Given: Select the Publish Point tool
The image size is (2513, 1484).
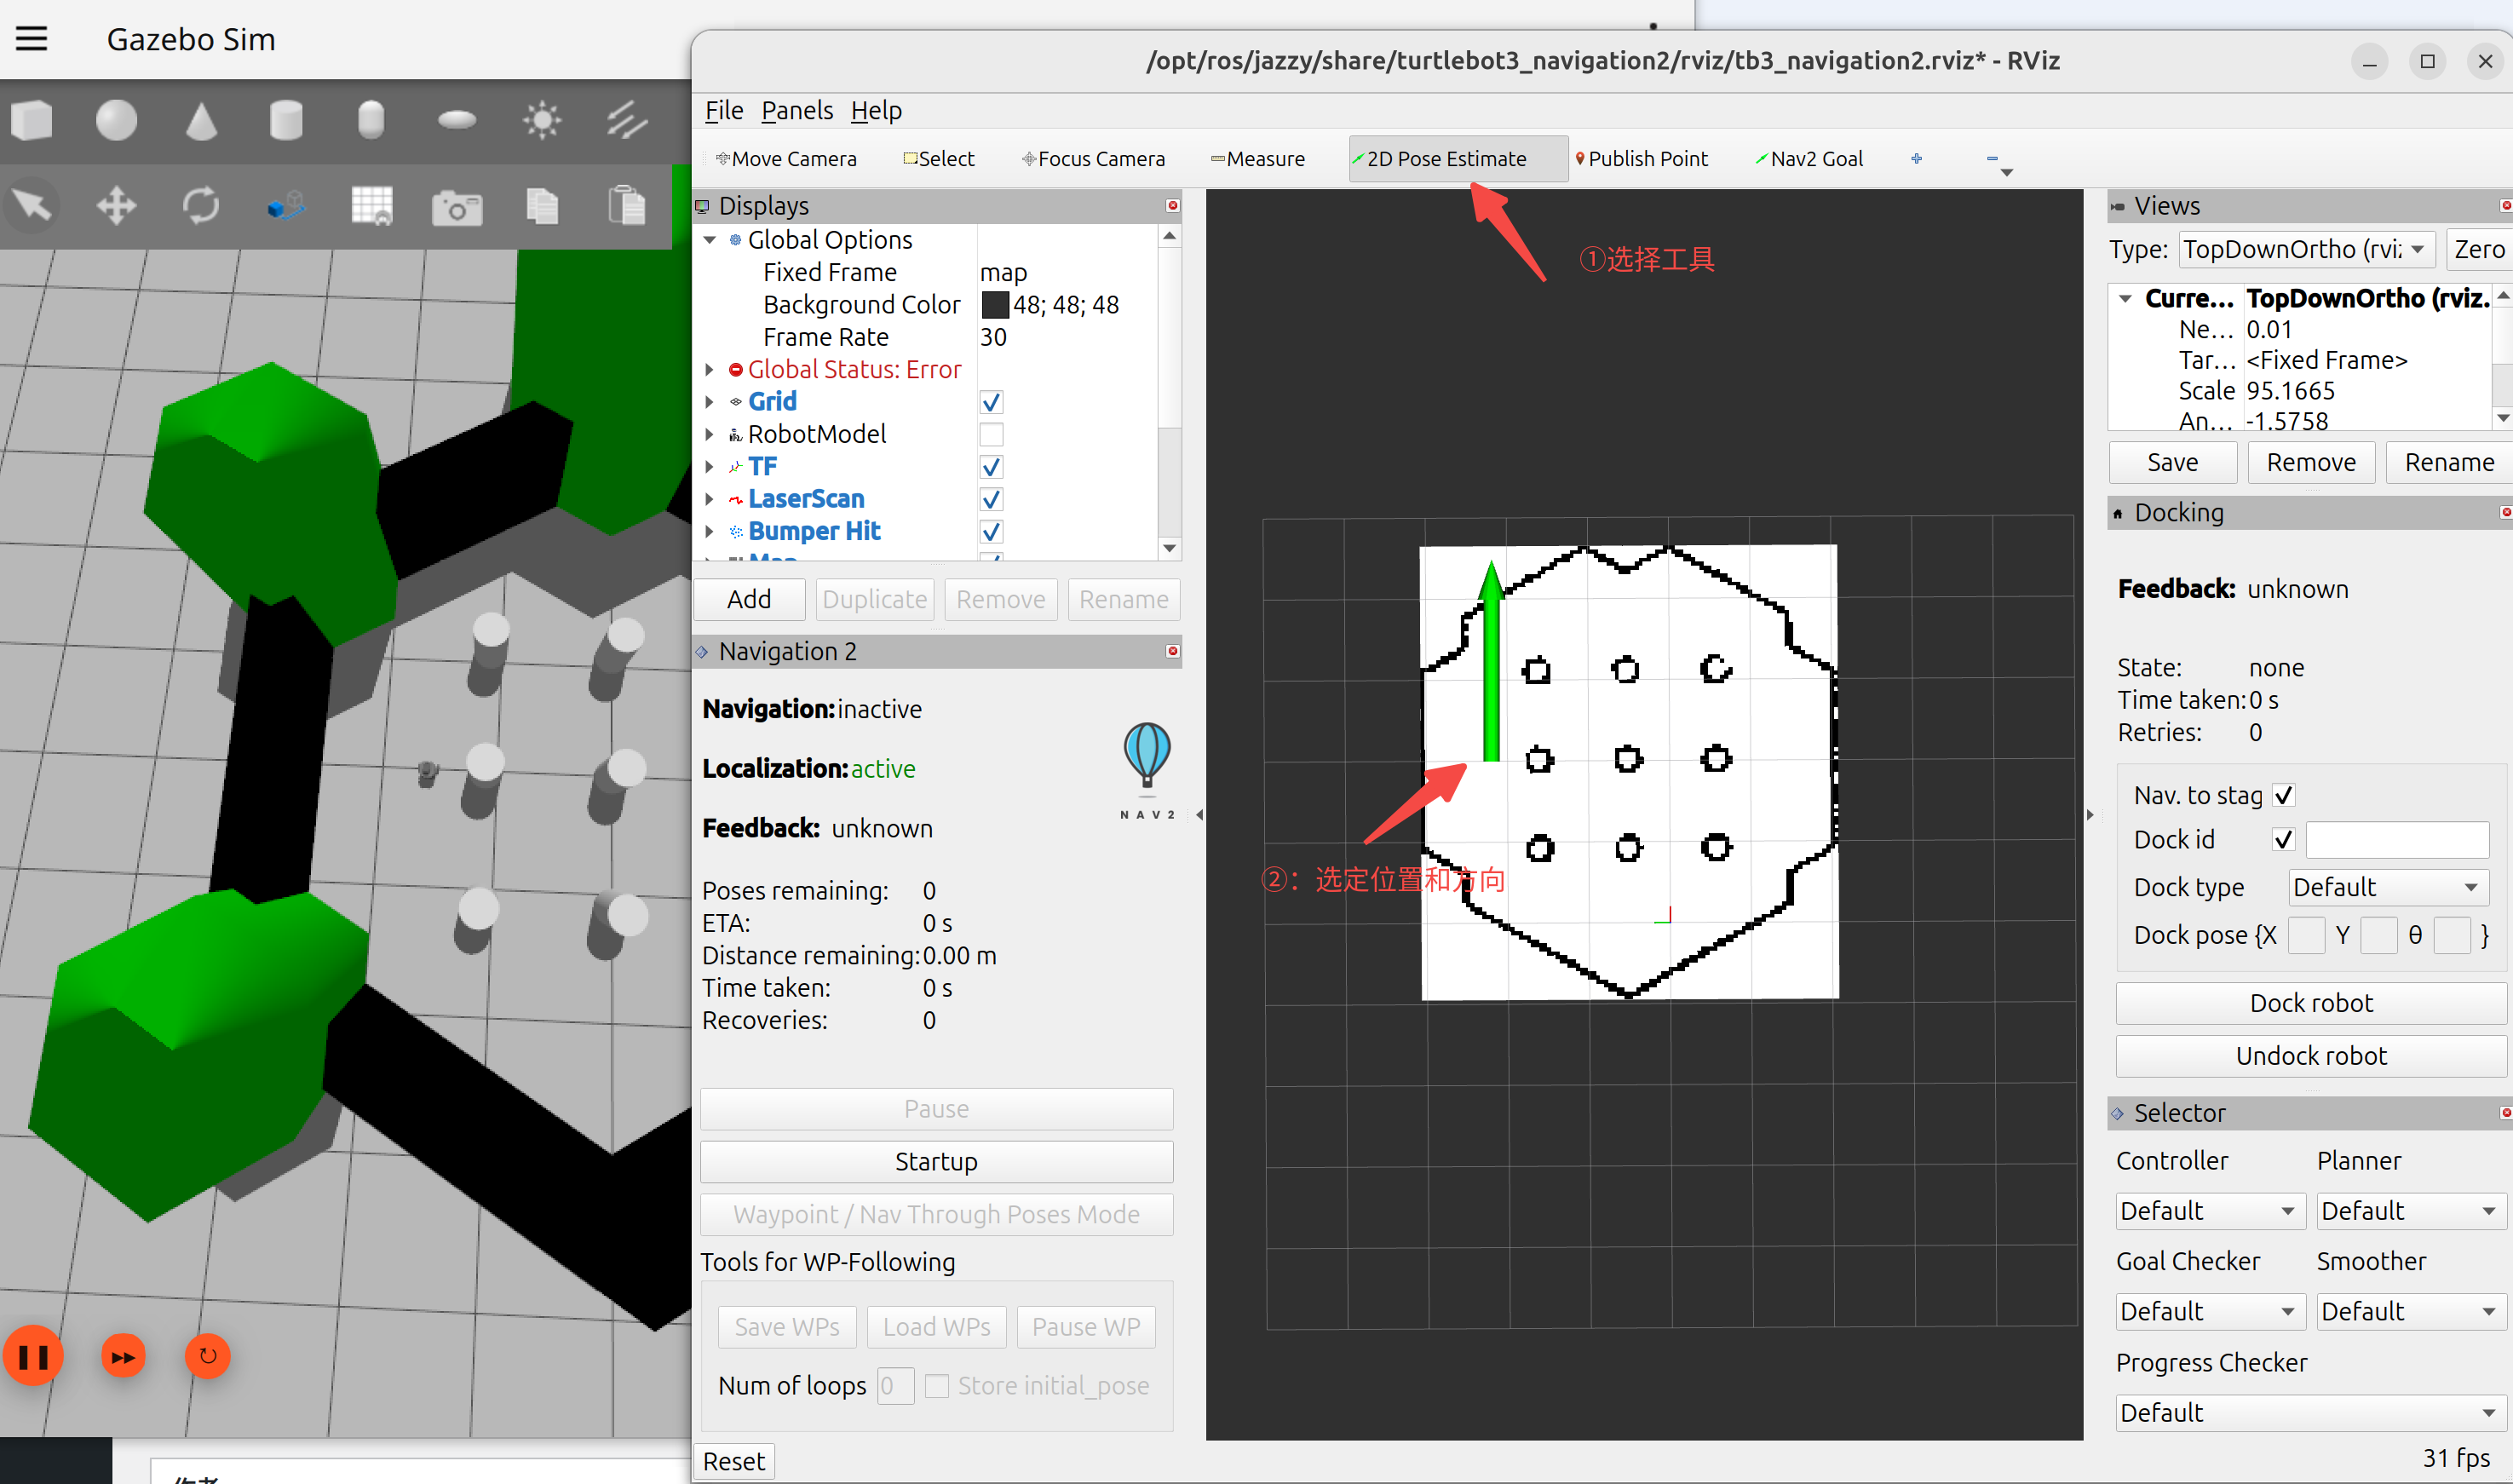Looking at the screenshot, I should tap(1641, 159).
